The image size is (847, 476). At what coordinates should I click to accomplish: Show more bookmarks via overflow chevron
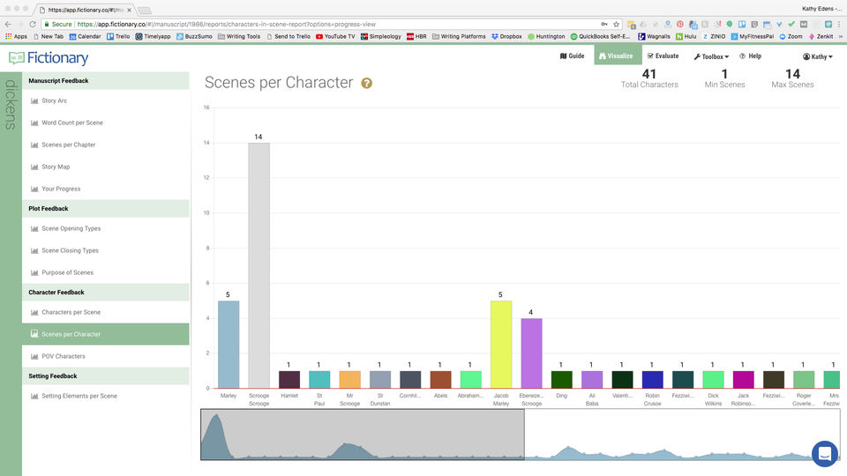[x=841, y=36]
